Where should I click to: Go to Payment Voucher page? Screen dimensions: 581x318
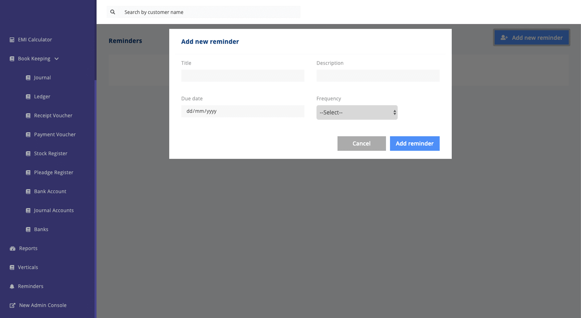tap(55, 134)
